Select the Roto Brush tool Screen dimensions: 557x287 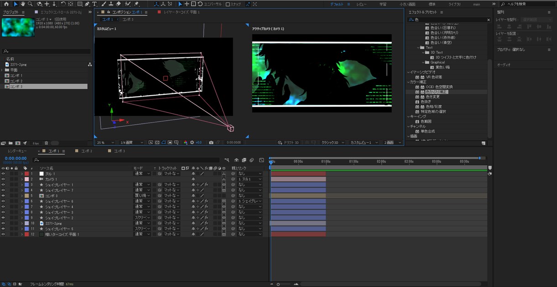128,4
